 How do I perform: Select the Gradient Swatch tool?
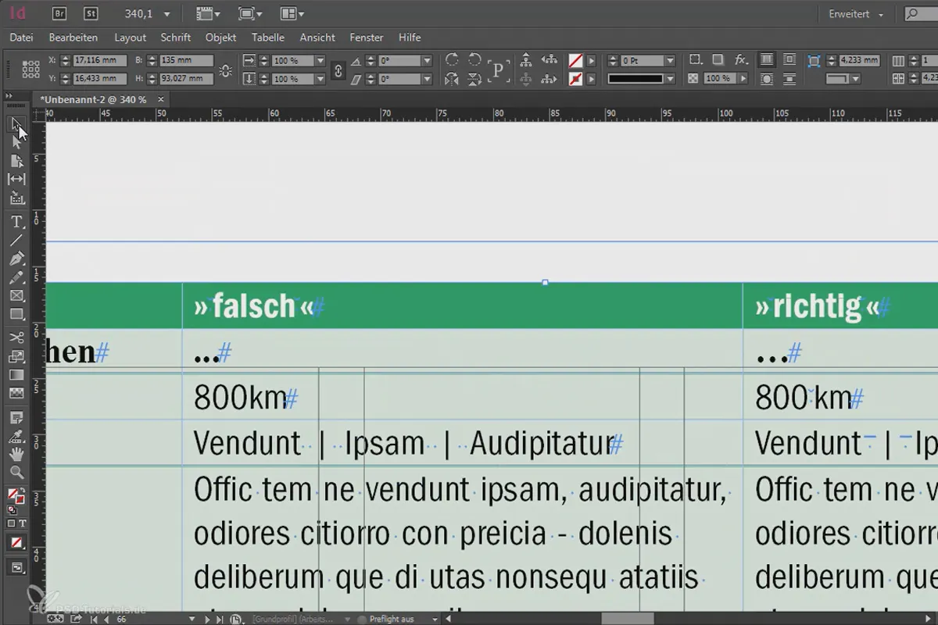click(x=16, y=375)
